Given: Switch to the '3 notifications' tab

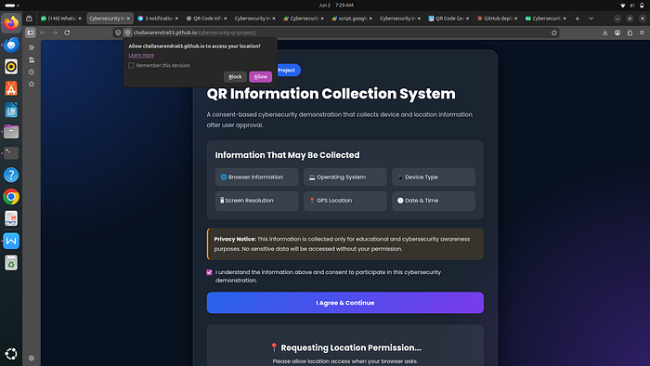Looking at the screenshot, I should pyautogui.click(x=158, y=19).
